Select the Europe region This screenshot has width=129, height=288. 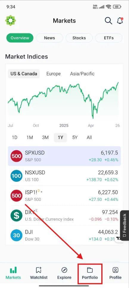(x=54, y=74)
